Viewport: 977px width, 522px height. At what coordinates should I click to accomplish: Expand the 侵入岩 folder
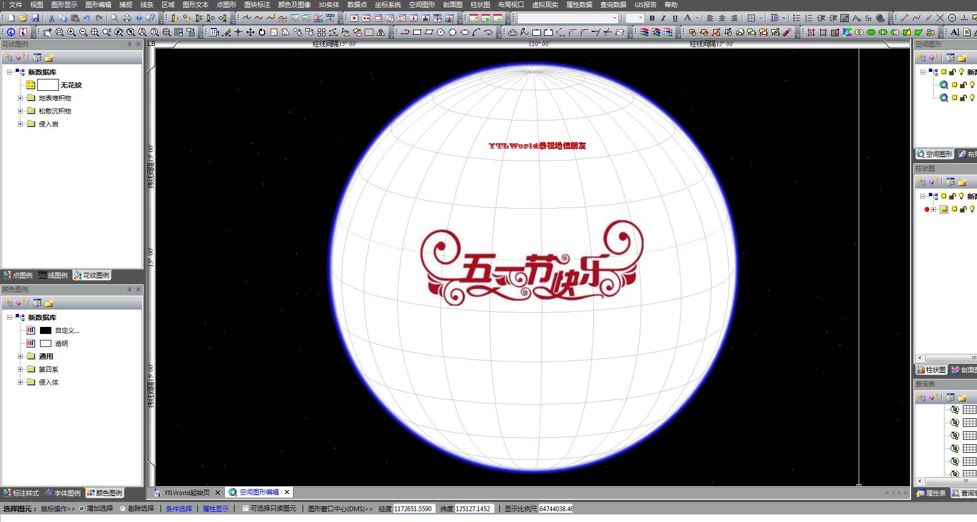coord(21,124)
